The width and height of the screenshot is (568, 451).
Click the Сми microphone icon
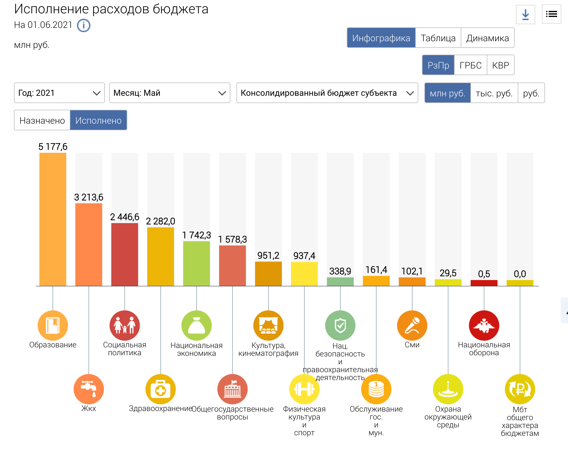tap(412, 326)
